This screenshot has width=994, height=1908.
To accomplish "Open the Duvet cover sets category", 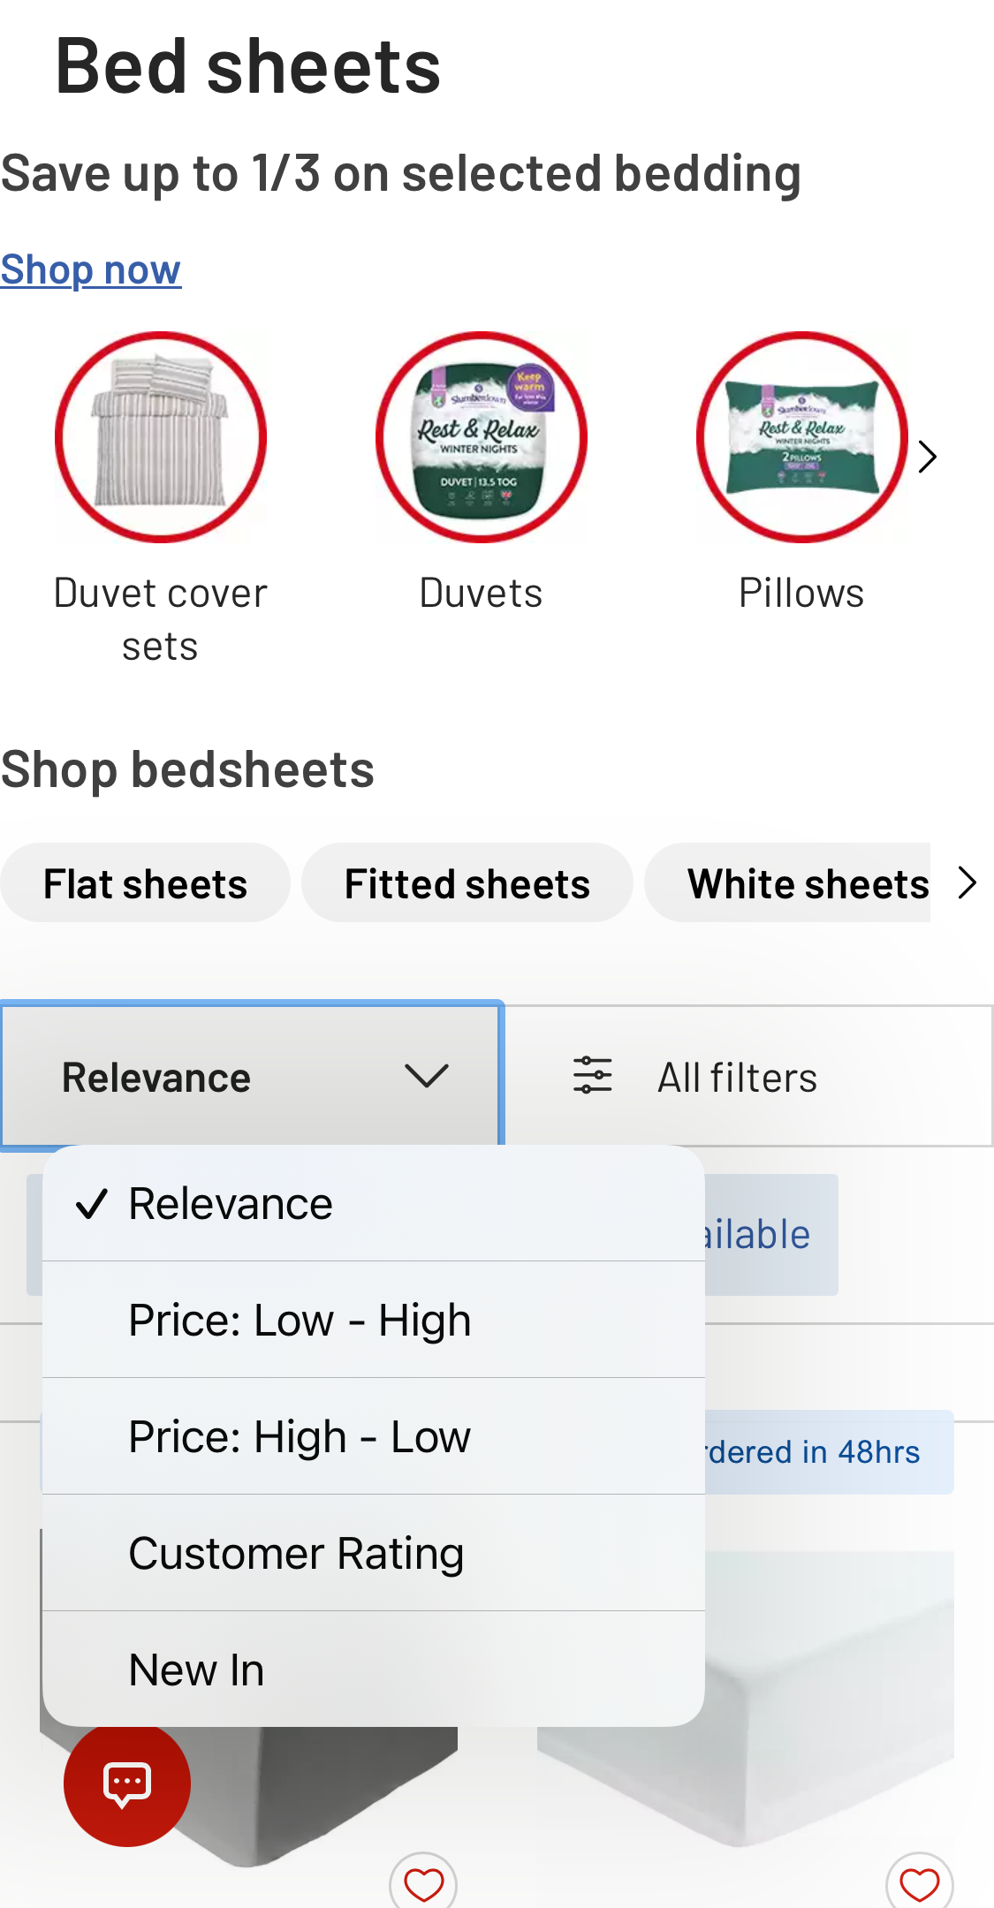I will point(161,439).
